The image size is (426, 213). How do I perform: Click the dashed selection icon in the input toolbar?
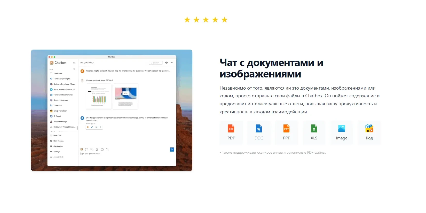pos(87,149)
